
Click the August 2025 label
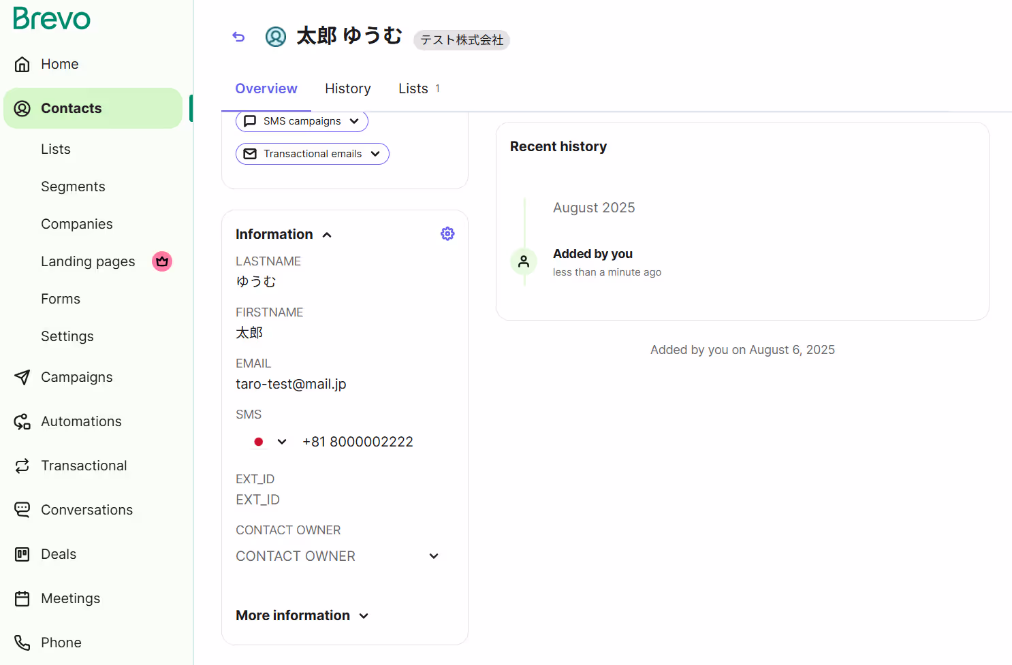[x=594, y=208]
